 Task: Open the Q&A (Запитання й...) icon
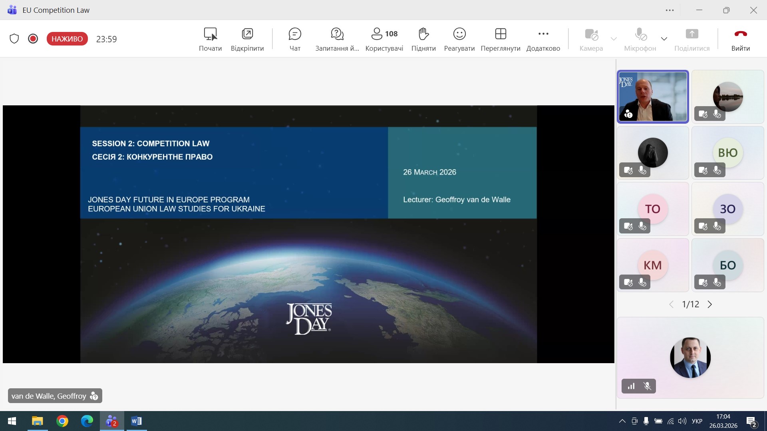[337, 34]
